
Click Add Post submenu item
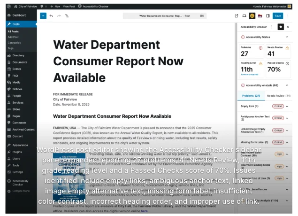(x=13, y=37)
